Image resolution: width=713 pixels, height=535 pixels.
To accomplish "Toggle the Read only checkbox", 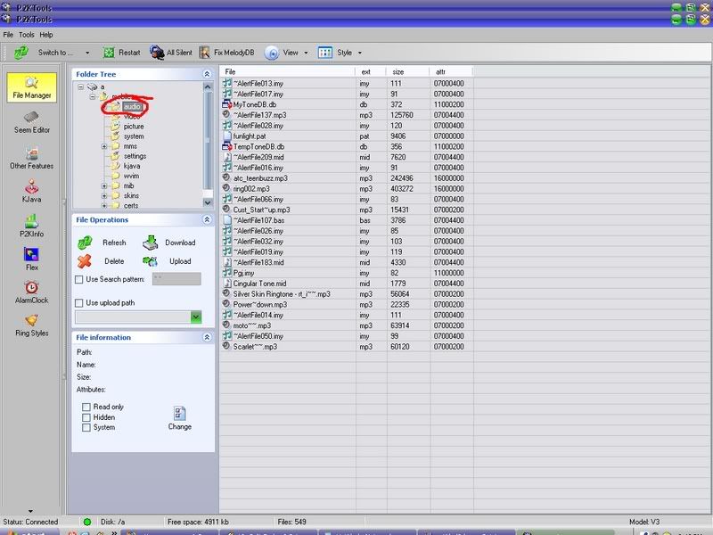I will (x=86, y=407).
